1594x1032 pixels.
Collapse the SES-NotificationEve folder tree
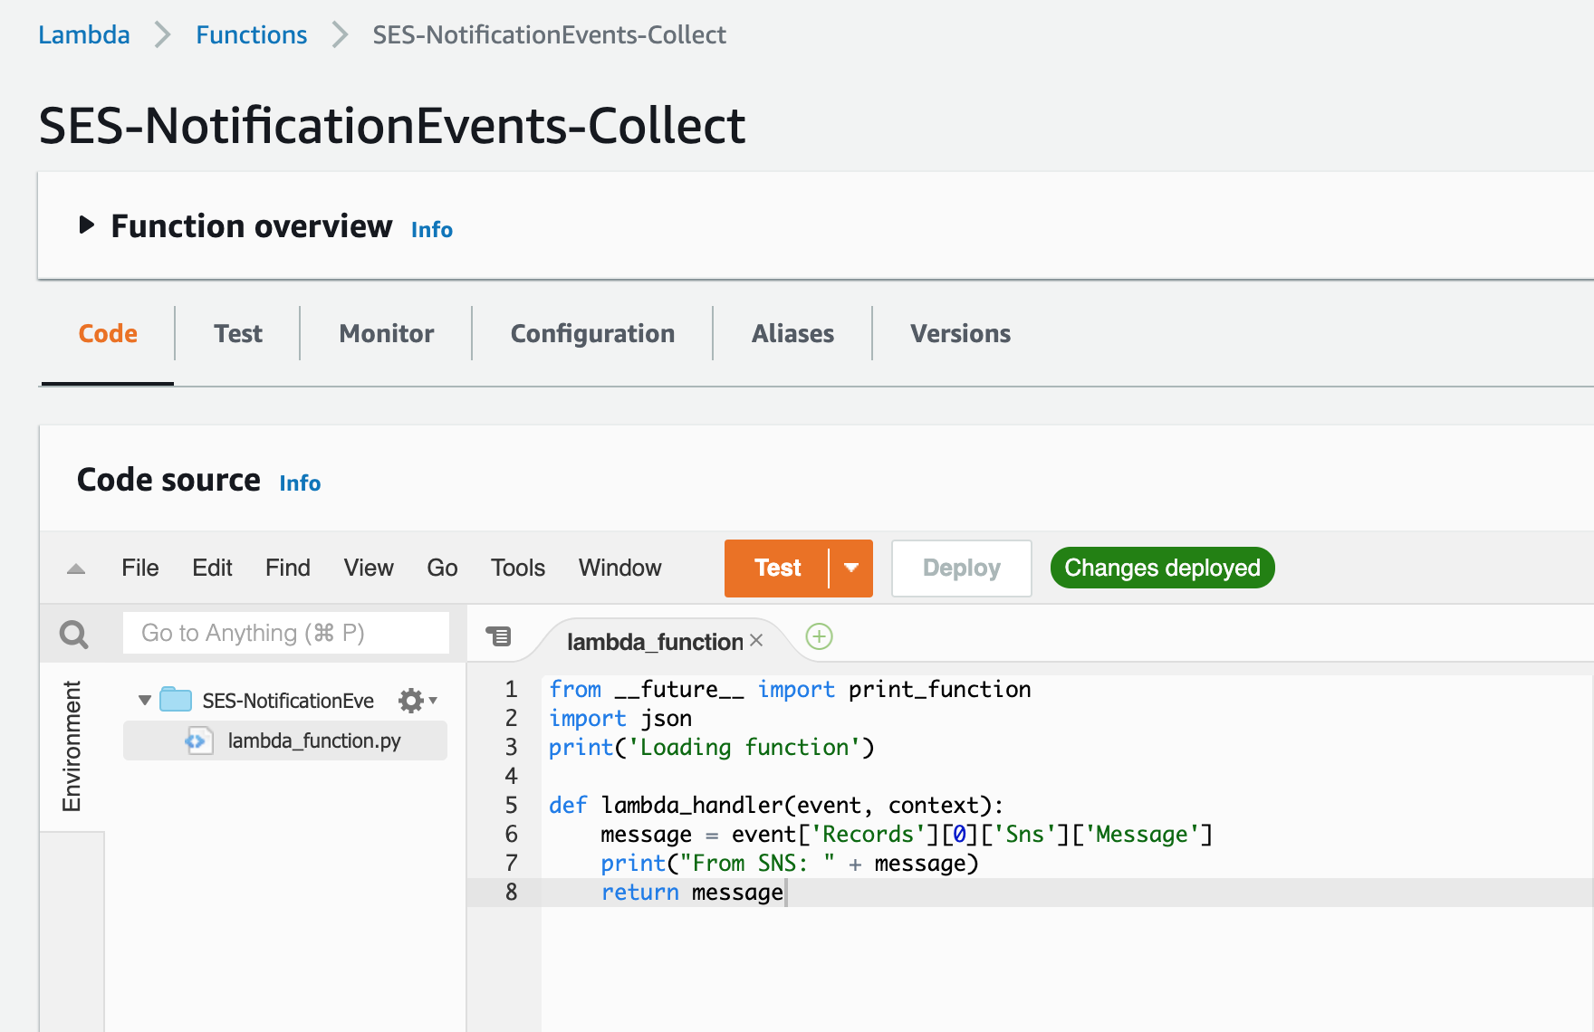coord(145,701)
